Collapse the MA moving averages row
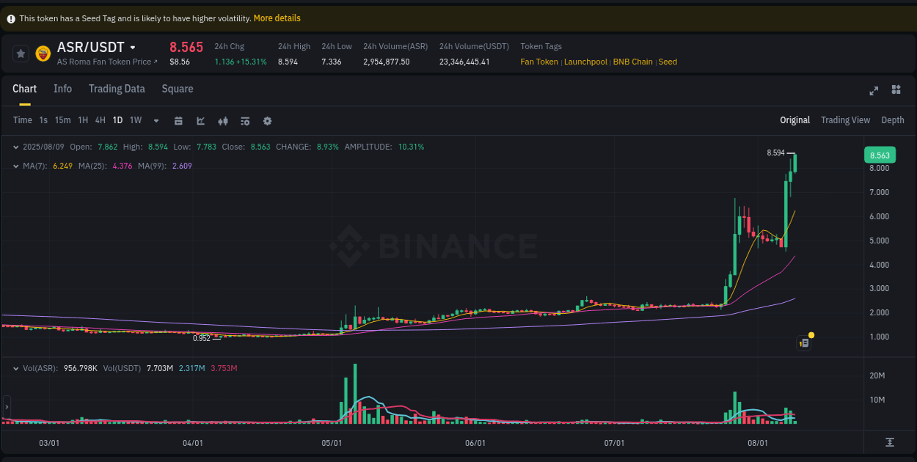 pos(16,166)
